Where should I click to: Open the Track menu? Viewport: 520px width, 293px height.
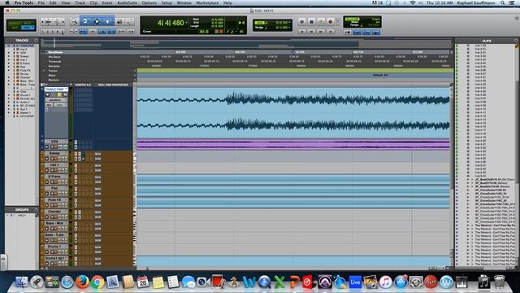(80, 2)
